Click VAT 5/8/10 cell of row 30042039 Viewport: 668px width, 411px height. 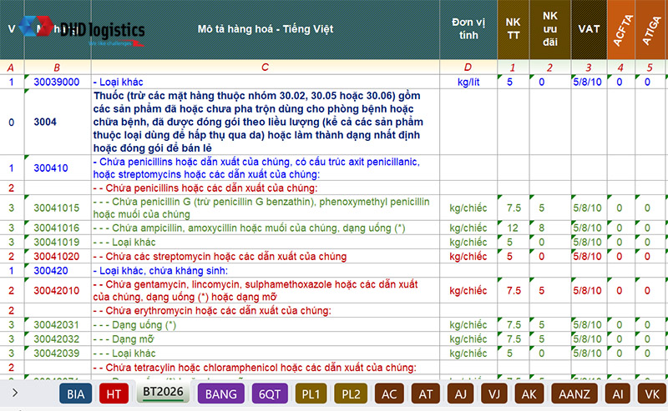(588, 353)
